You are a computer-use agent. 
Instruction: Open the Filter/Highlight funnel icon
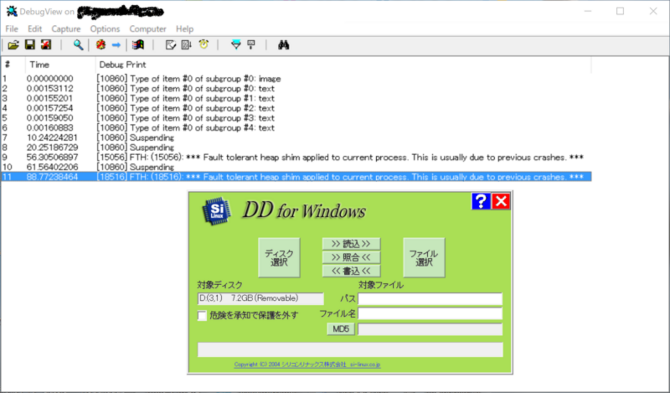(235, 45)
